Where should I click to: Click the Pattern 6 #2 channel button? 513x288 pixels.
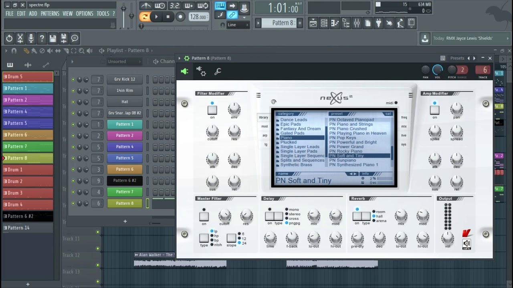(x=125, y=180)
